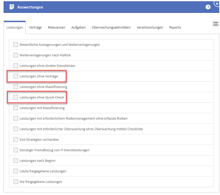Click the Auswertungen document icon in header

pos(12,7)
